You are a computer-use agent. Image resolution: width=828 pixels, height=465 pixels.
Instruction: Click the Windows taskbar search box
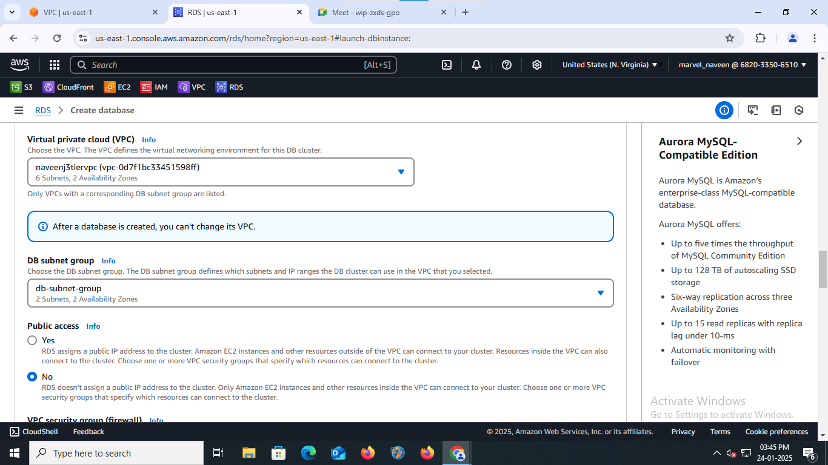[116, 453]
